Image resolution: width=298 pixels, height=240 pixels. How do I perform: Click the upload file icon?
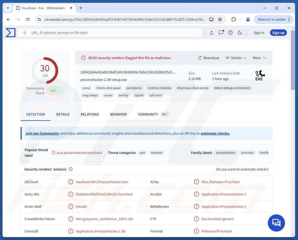point(212,33)
